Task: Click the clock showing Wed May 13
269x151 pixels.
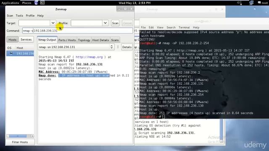Action: 134,3
